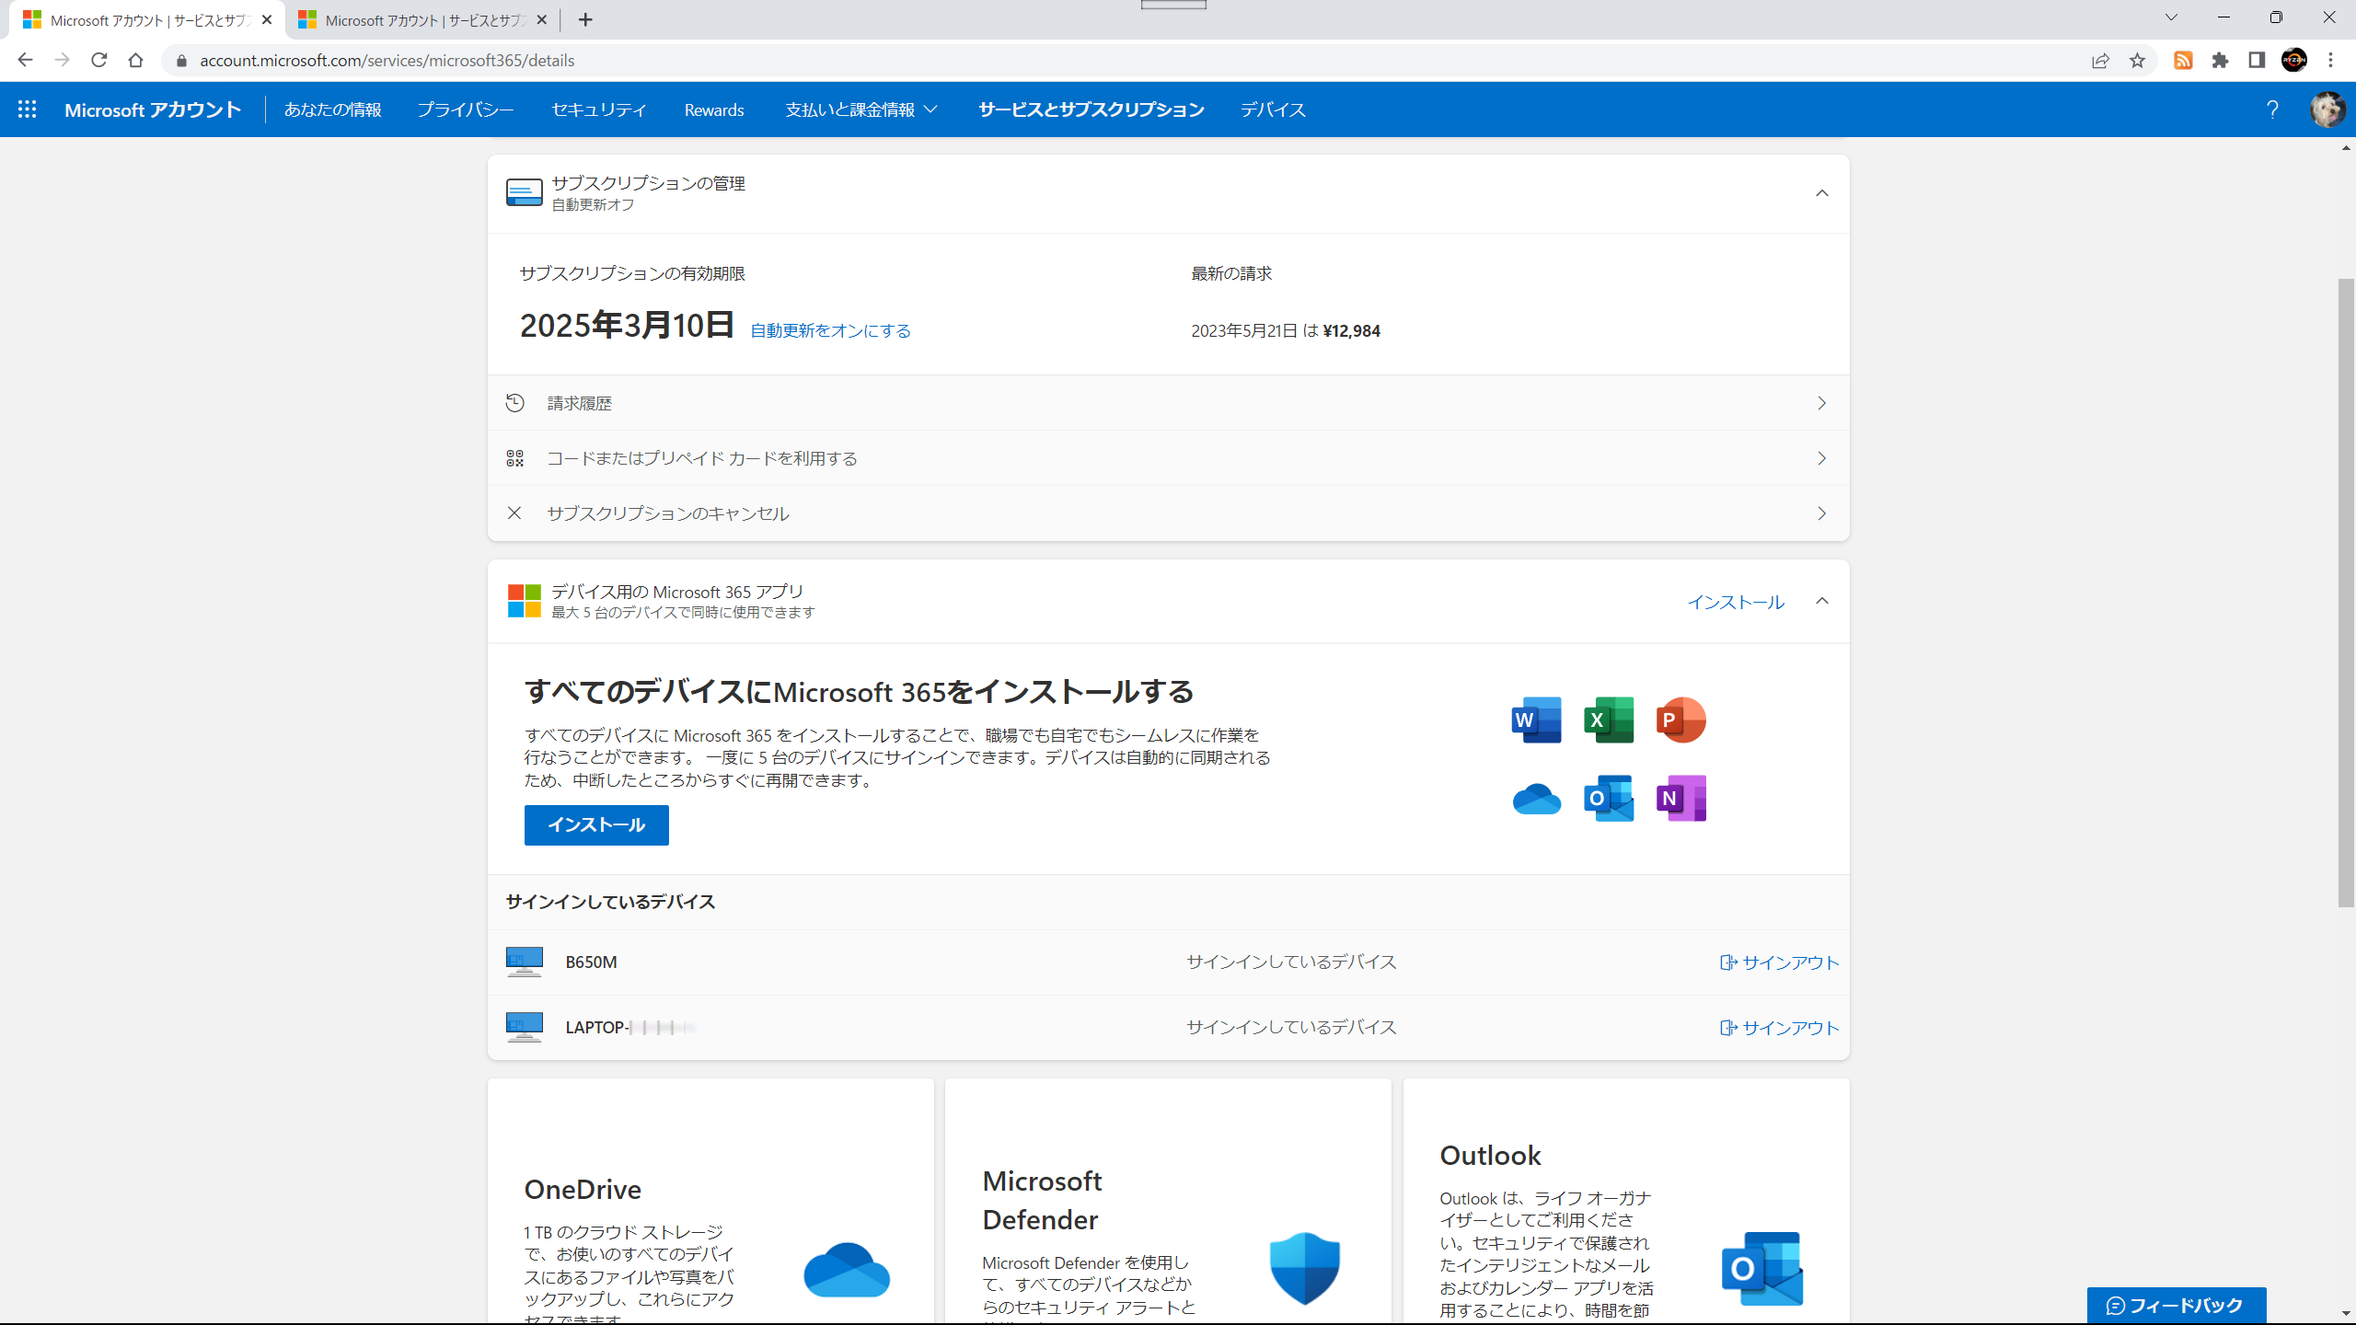Screen dimensions: 2356x1325
Task: Click 自動更新をオンにする link
Action: pyautogui.click(x=830, y=330)
